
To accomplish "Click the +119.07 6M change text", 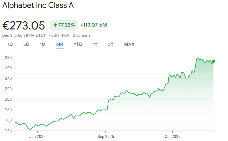I will coord(94,25).
